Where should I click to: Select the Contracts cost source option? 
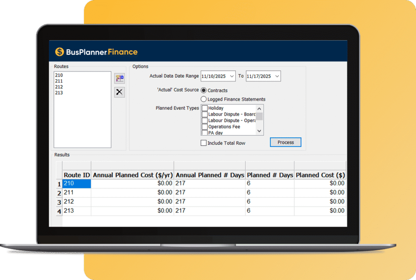204,90
